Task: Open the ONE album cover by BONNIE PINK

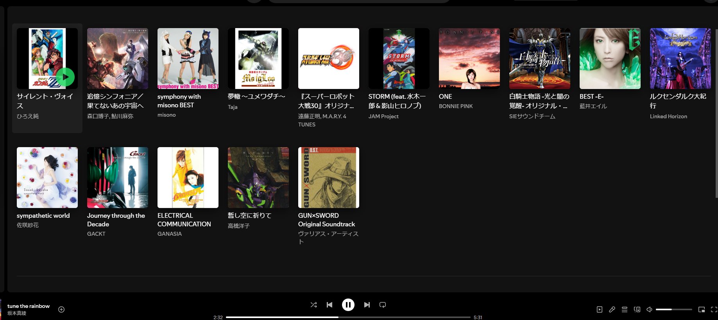Action: point(469,59)
